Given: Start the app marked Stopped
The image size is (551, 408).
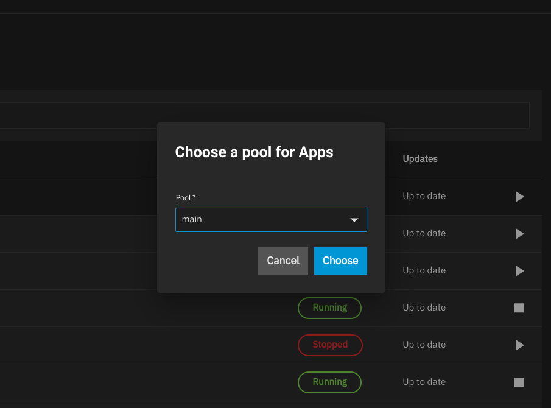Looking at the screenshot, I should coord(519,345).
